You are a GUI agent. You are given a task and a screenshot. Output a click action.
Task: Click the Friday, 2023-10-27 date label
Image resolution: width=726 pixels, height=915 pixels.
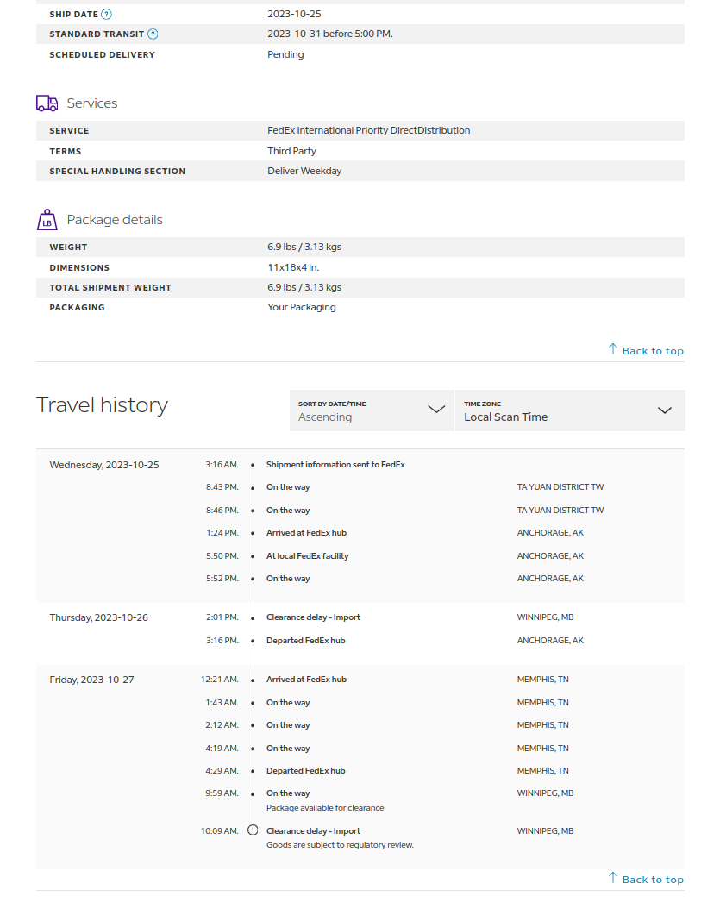pyautogui.click(x=91, y=680)
